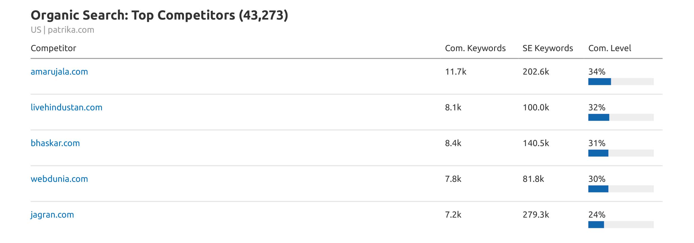
Task: Open the amarujala.com competitor link
Action: point(59,72)
